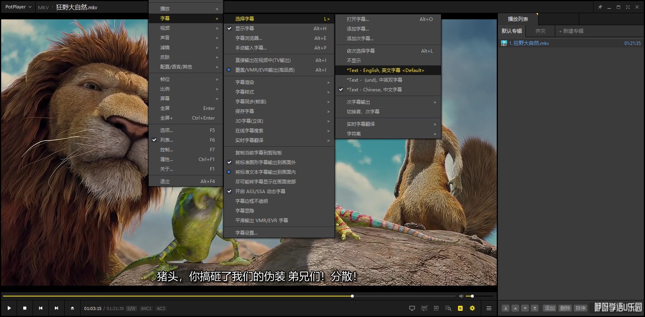The height and width of the screenshot is (317, 645).
Task: Click 复制当前字幕到剪贴板 item
Action: tap(279, 153)
